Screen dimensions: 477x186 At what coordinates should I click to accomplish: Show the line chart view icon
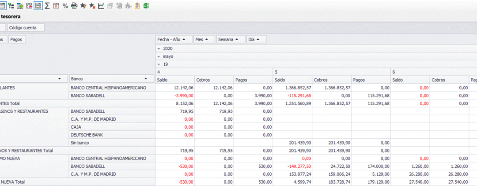[x=101, y=6]
